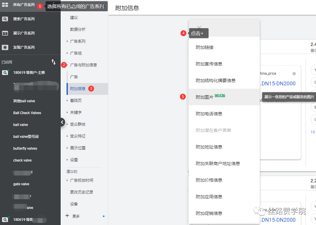
Task: Collapse the 广告与附加信息 section
Action: (x=67, y=65)
